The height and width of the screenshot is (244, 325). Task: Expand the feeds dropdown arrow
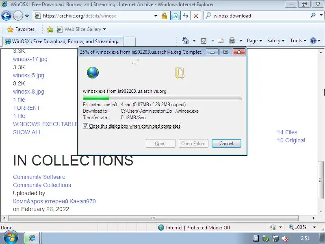coord(212,41)
